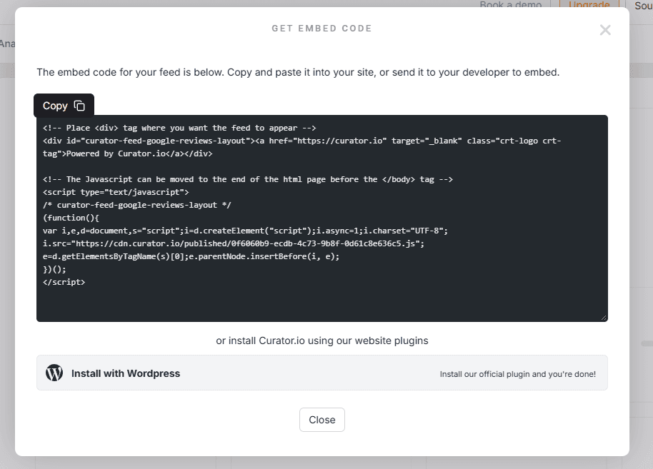
Task: Click the "(function(){" line in the code
Action: [x=71, y=218]
